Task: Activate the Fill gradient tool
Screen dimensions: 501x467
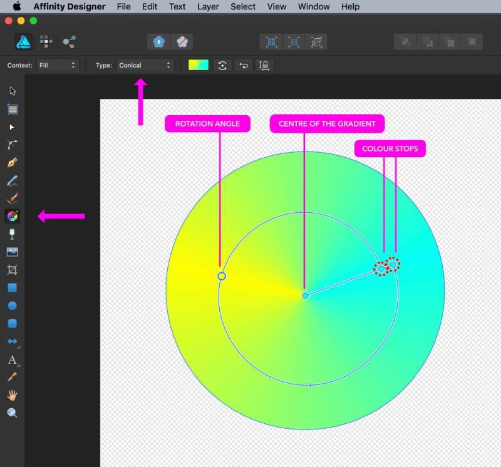Action: coord(13,216)
